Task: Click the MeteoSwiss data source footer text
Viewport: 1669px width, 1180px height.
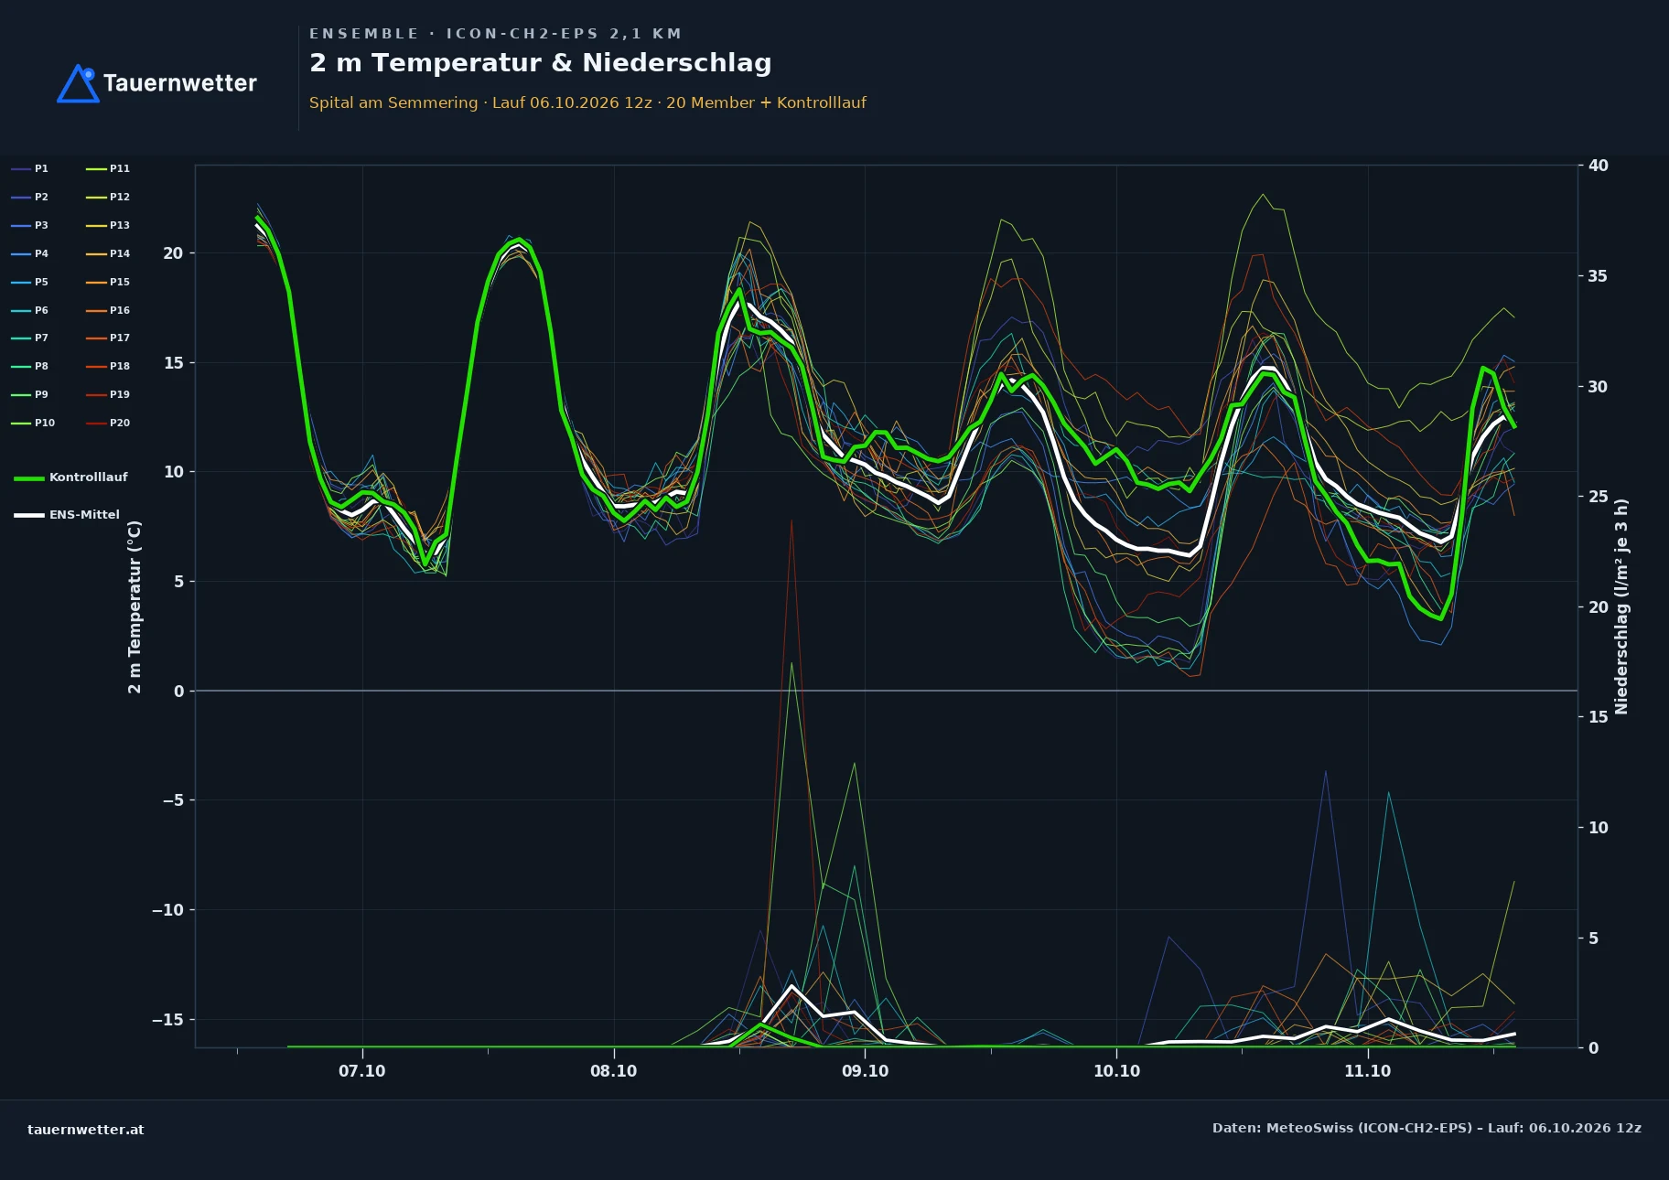Action: coord(1427,1128)
